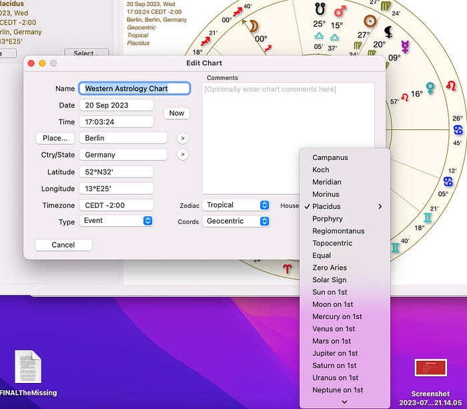Click the Select... button behind dialog
467x409 pixels.
(86, 53)
